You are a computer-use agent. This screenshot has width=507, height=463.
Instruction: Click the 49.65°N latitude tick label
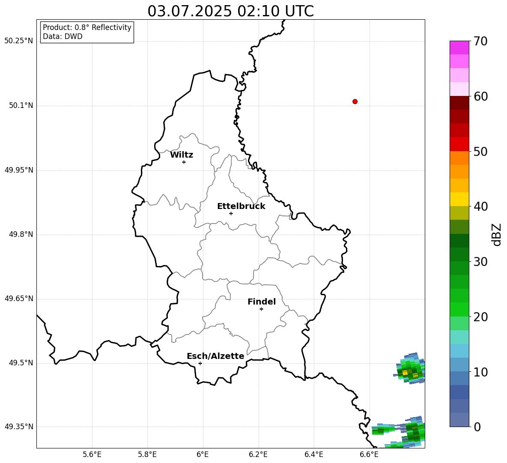click(18, 298)
